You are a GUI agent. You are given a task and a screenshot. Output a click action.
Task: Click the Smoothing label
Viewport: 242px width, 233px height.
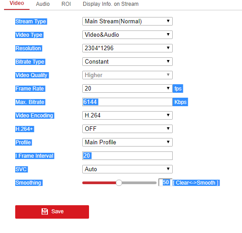[29, 183]
